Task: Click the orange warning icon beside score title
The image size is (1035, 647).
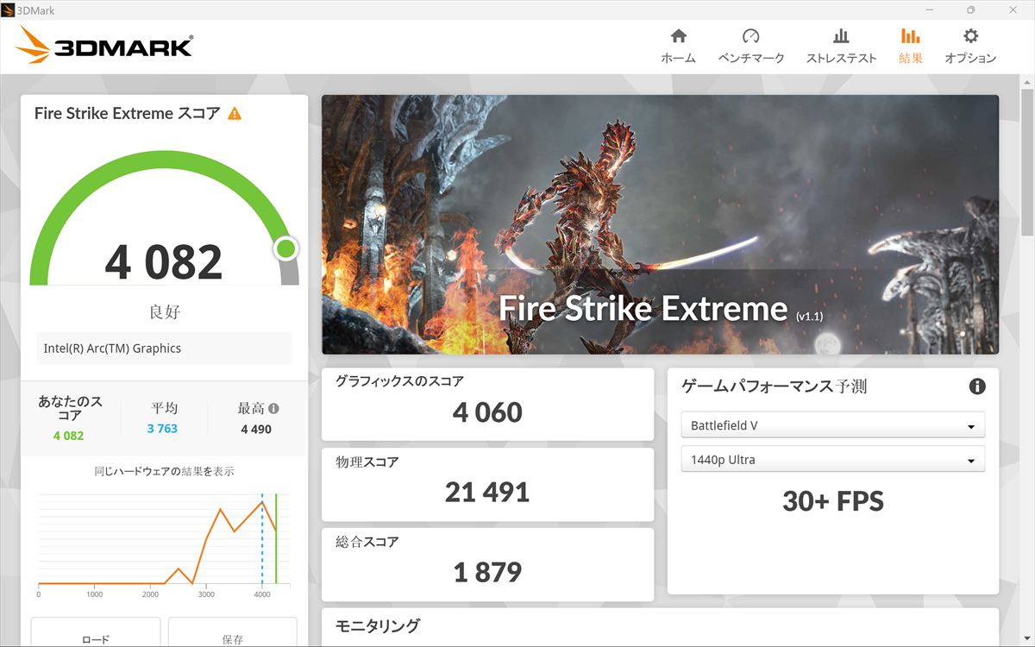Action: pos(235,114)
